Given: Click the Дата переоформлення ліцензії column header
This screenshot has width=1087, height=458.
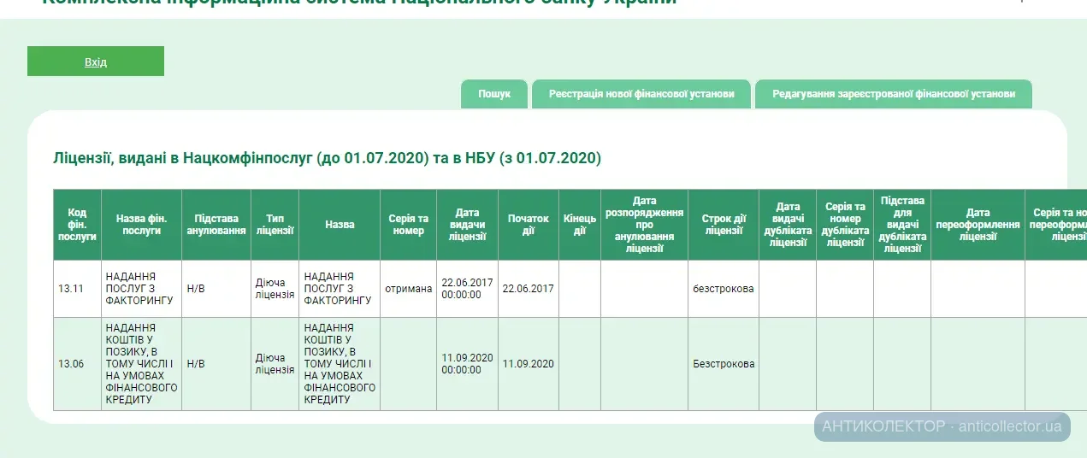Looking at the screenshot, I should (978, 225).
